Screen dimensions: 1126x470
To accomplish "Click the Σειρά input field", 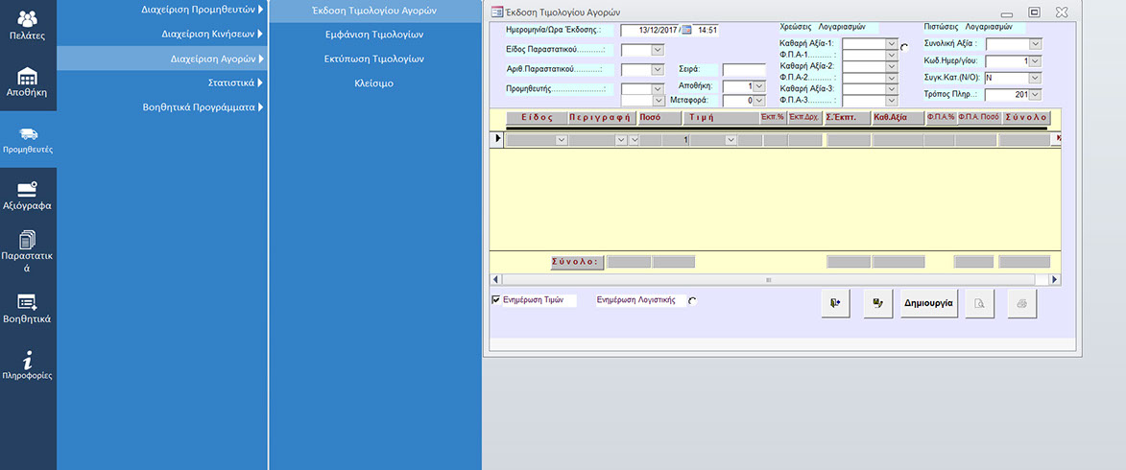I will coord(743,69).
